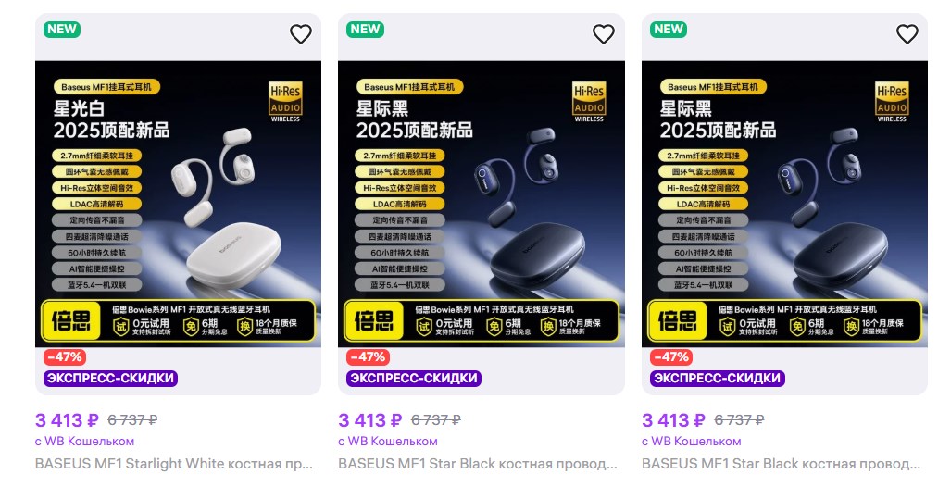Click ЭКСПРЕСС-СКИДКИ label on first card
This screenshot has height=487, width=938.
pos(111,378)
